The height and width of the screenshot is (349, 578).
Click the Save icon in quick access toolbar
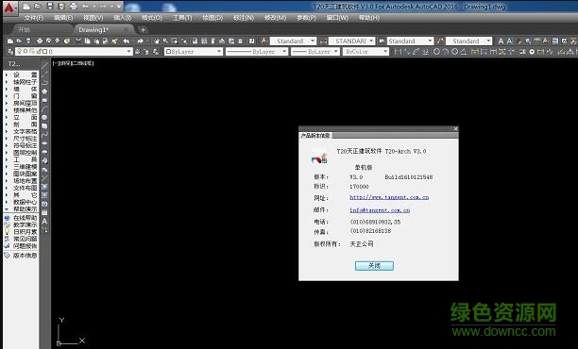(x=50, y=7)
